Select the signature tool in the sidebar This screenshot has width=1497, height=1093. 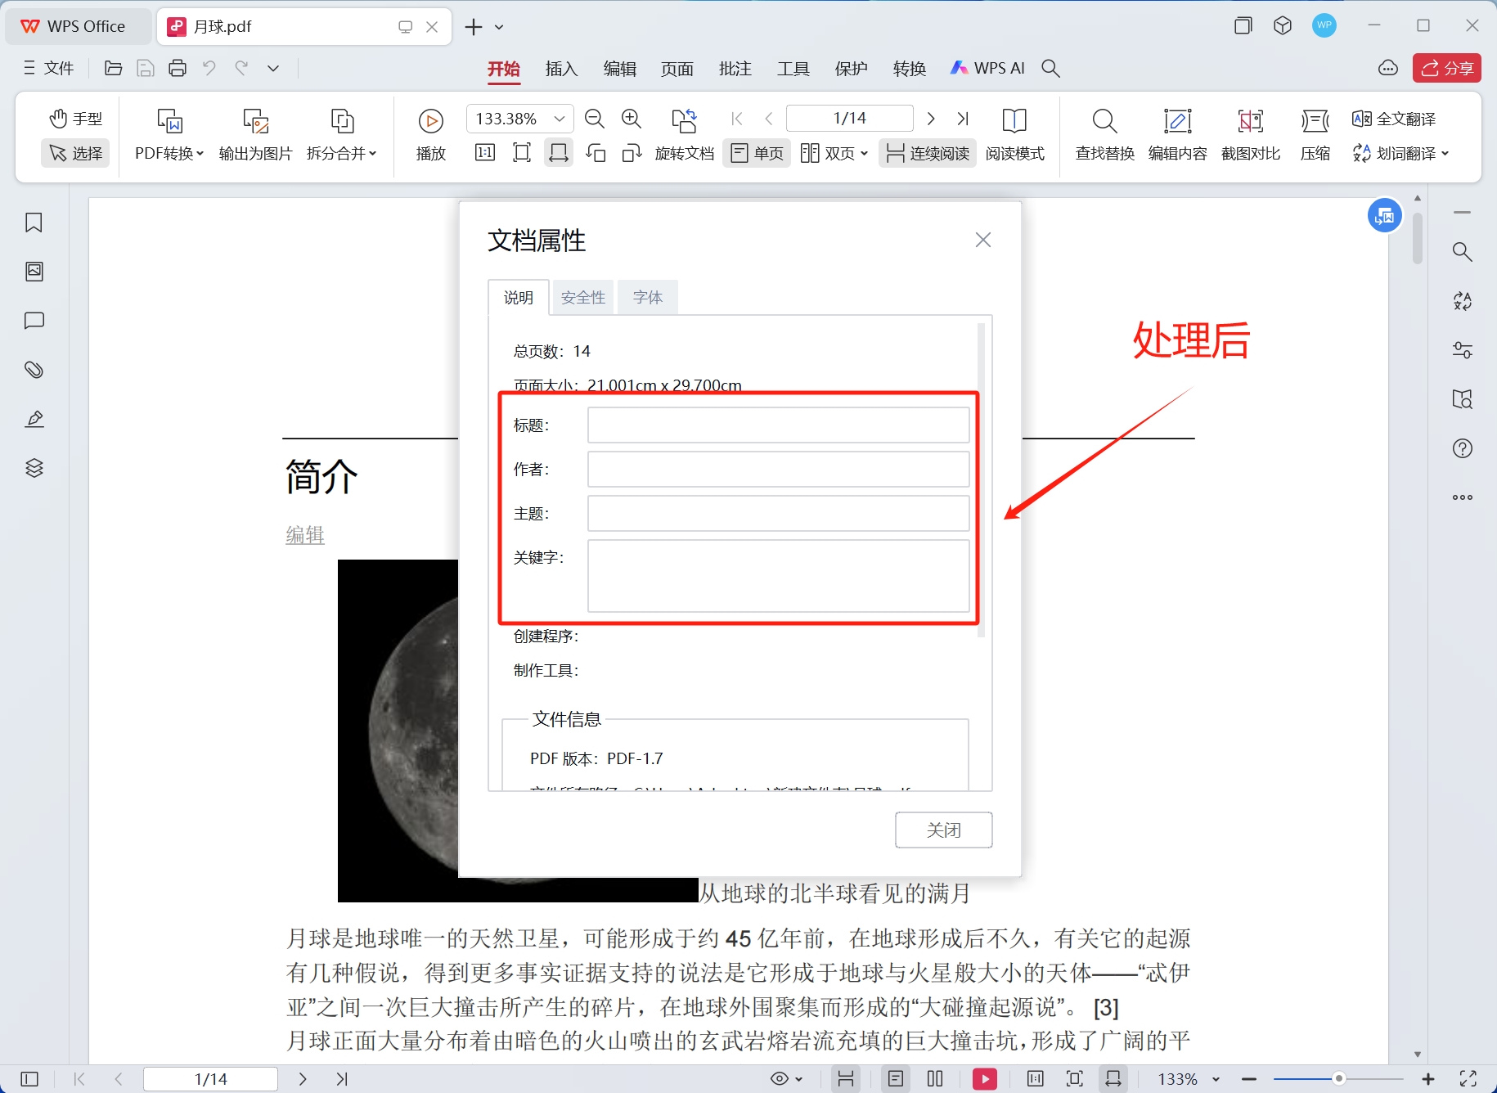pos(33,419)
